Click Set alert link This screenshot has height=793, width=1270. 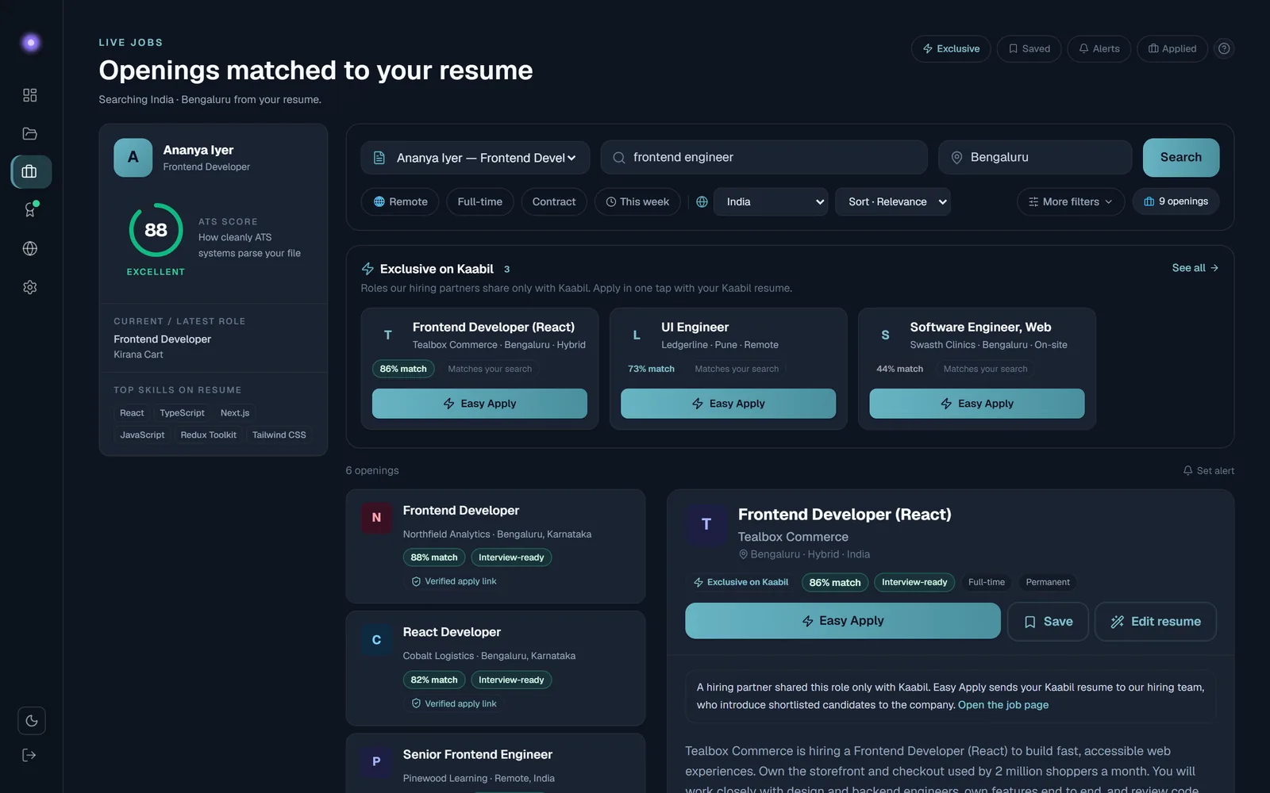coord(1208,470)
